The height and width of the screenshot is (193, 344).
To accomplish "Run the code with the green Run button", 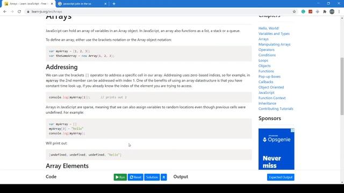I will pyautogui.click(x=120, y=177).
